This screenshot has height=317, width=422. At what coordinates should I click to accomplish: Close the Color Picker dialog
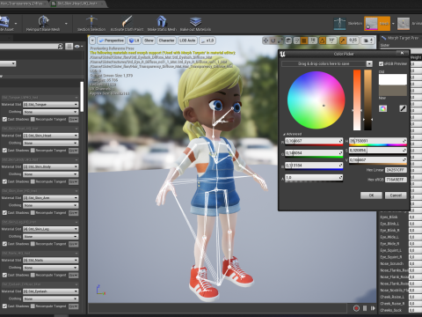[402, 53]
